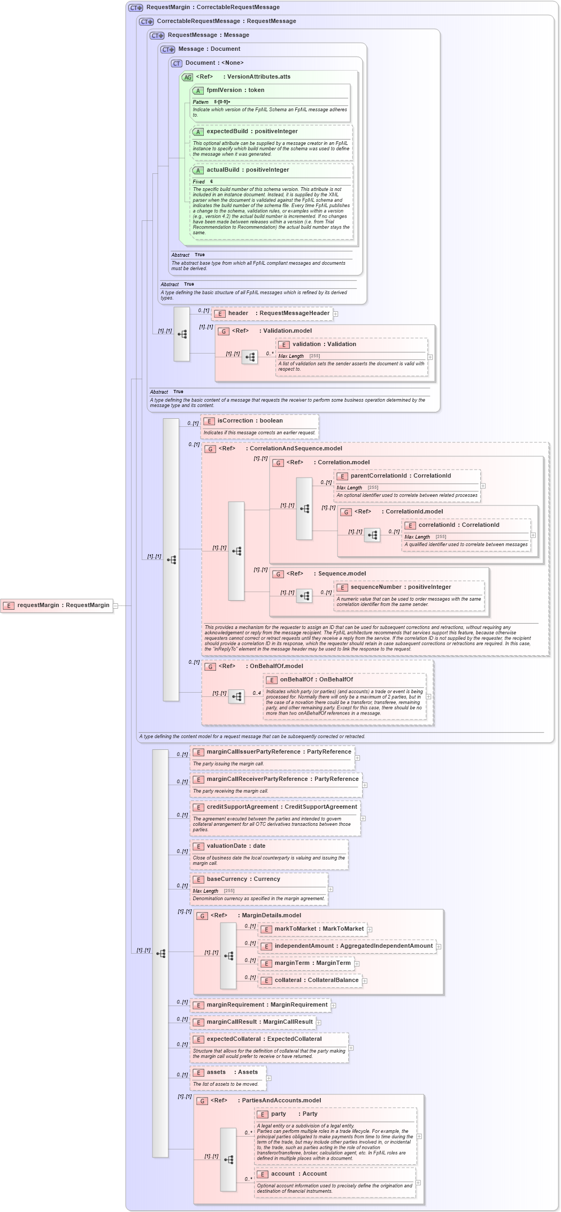Select 'expectedBuild : positiveInteger' label
This screenshot has height=1212, width=561.
(x=252, y=131)
